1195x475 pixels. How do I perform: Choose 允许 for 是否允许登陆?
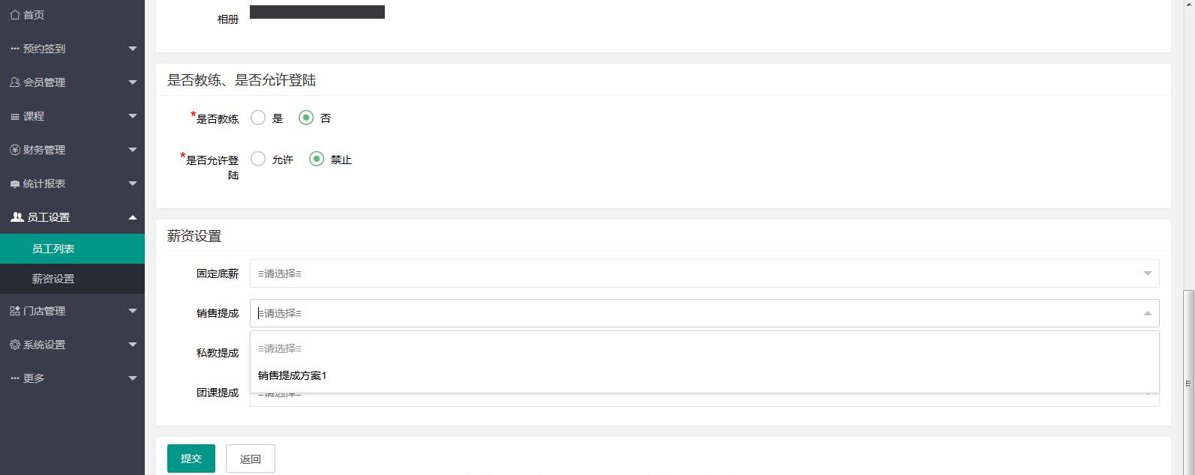pos(258,159)
